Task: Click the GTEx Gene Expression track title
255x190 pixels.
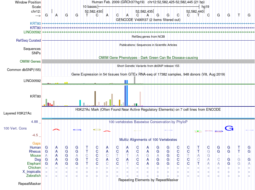Action: coord(148,74)
